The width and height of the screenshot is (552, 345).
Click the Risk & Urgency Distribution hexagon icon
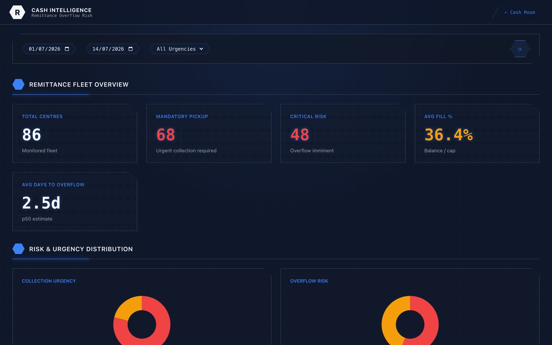click(18, 249)
